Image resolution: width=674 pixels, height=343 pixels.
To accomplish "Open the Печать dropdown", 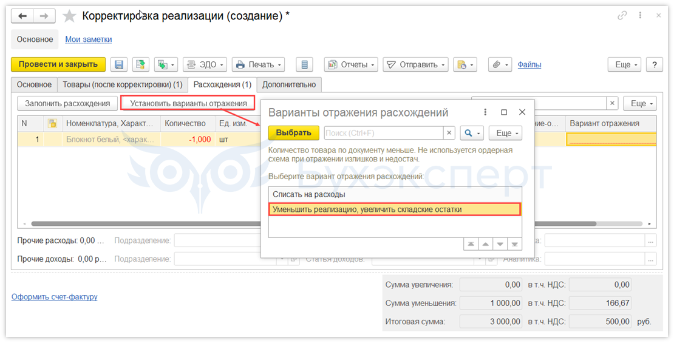I will click(x=259, y=64).
